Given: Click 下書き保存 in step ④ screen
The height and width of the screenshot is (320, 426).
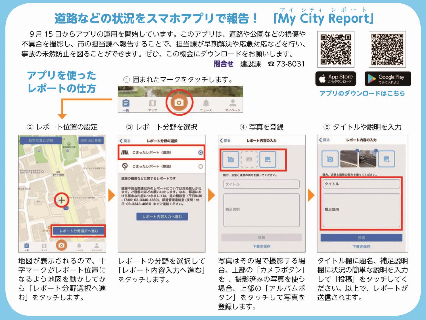Looking at the screenshot, I should pyautogui.click(x=261, y=246).
